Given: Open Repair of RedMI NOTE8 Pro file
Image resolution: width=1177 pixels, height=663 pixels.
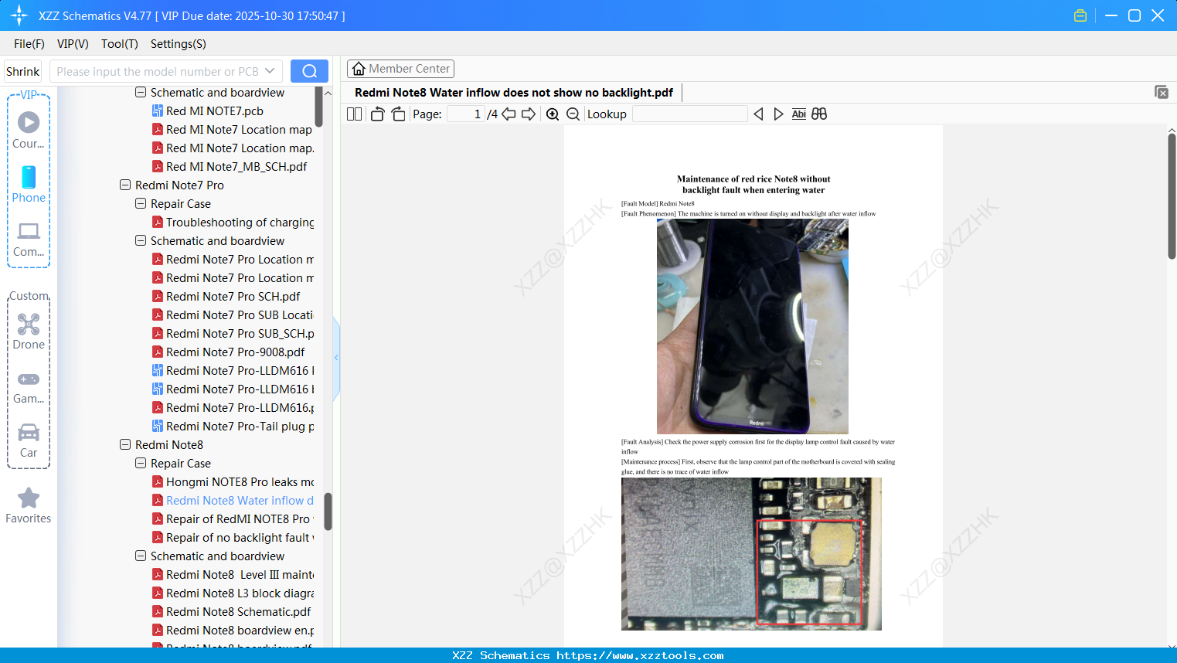Looking at the screenshot, I should coord(233,519).
